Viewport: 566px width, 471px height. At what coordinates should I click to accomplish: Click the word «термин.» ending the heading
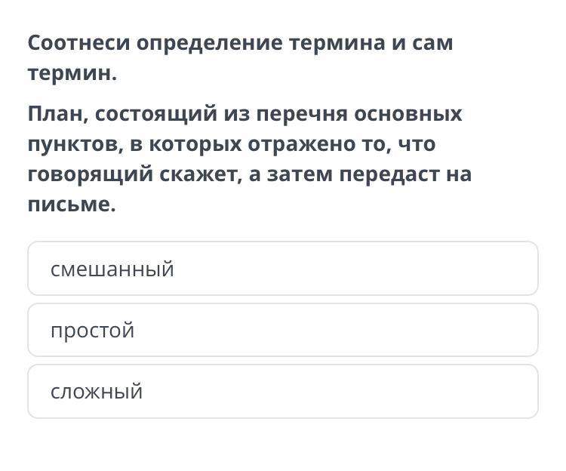[72, 73]
